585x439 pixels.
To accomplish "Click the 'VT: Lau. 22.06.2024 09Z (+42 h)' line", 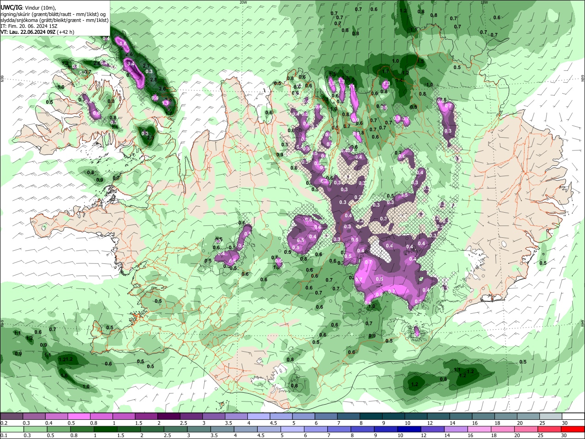I will (37, 32).
